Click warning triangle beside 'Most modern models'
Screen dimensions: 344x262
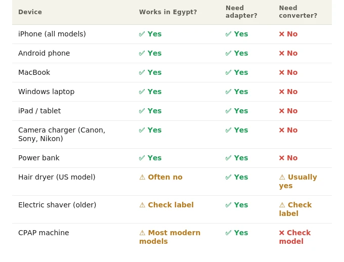click(x=142, y=233)
